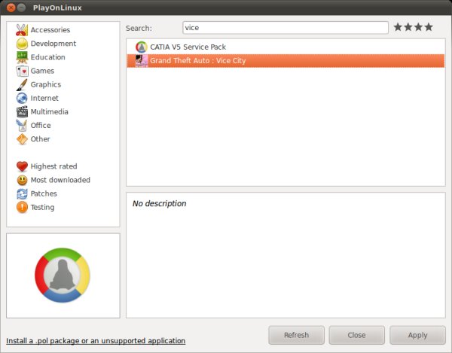452x353 pixels.
Task: Click the Most downloaded smiley icon
Action: pos(22,180)
